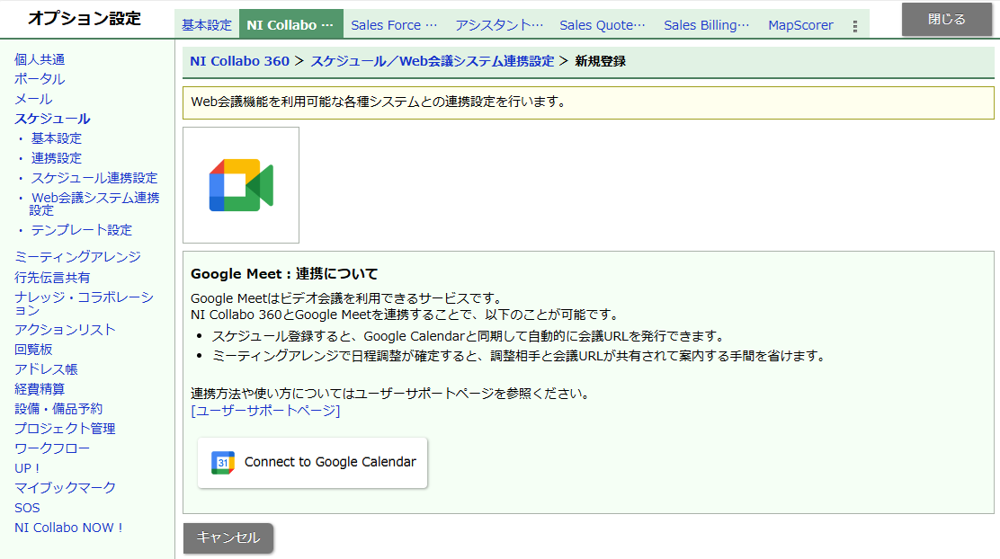The image size is (1000, 559).
Task: Open 個人共通 in sidebar
Action: click(x=40, y=59)
